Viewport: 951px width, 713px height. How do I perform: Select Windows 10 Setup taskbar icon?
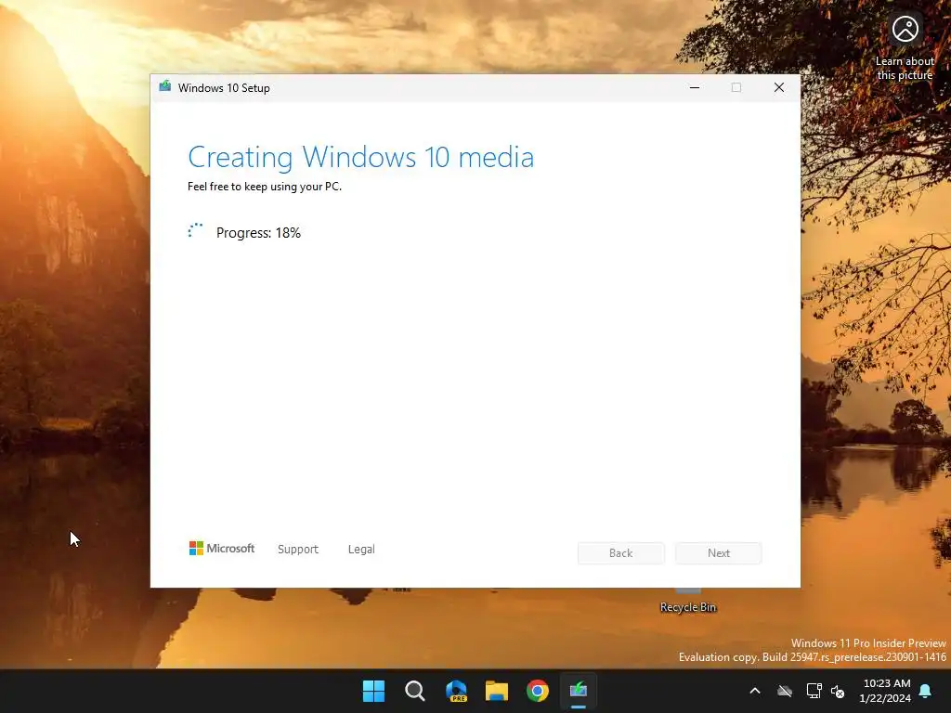(579, 691)
